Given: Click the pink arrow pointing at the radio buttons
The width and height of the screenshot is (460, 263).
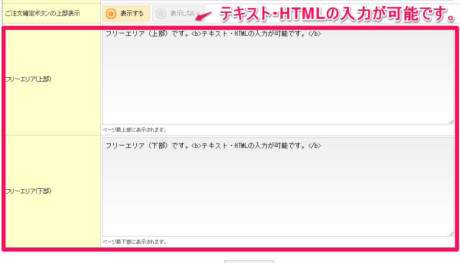Looking at the screenshot, I should [205, 16].
